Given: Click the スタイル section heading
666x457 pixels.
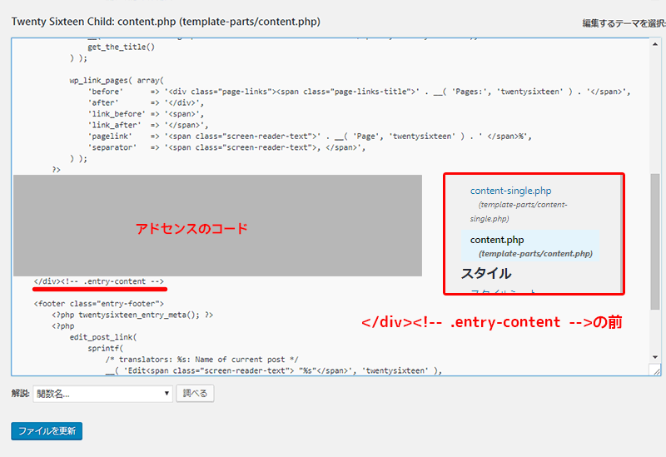Looking at the screenshot, I should pyautogui.click(x=486, y=273).
